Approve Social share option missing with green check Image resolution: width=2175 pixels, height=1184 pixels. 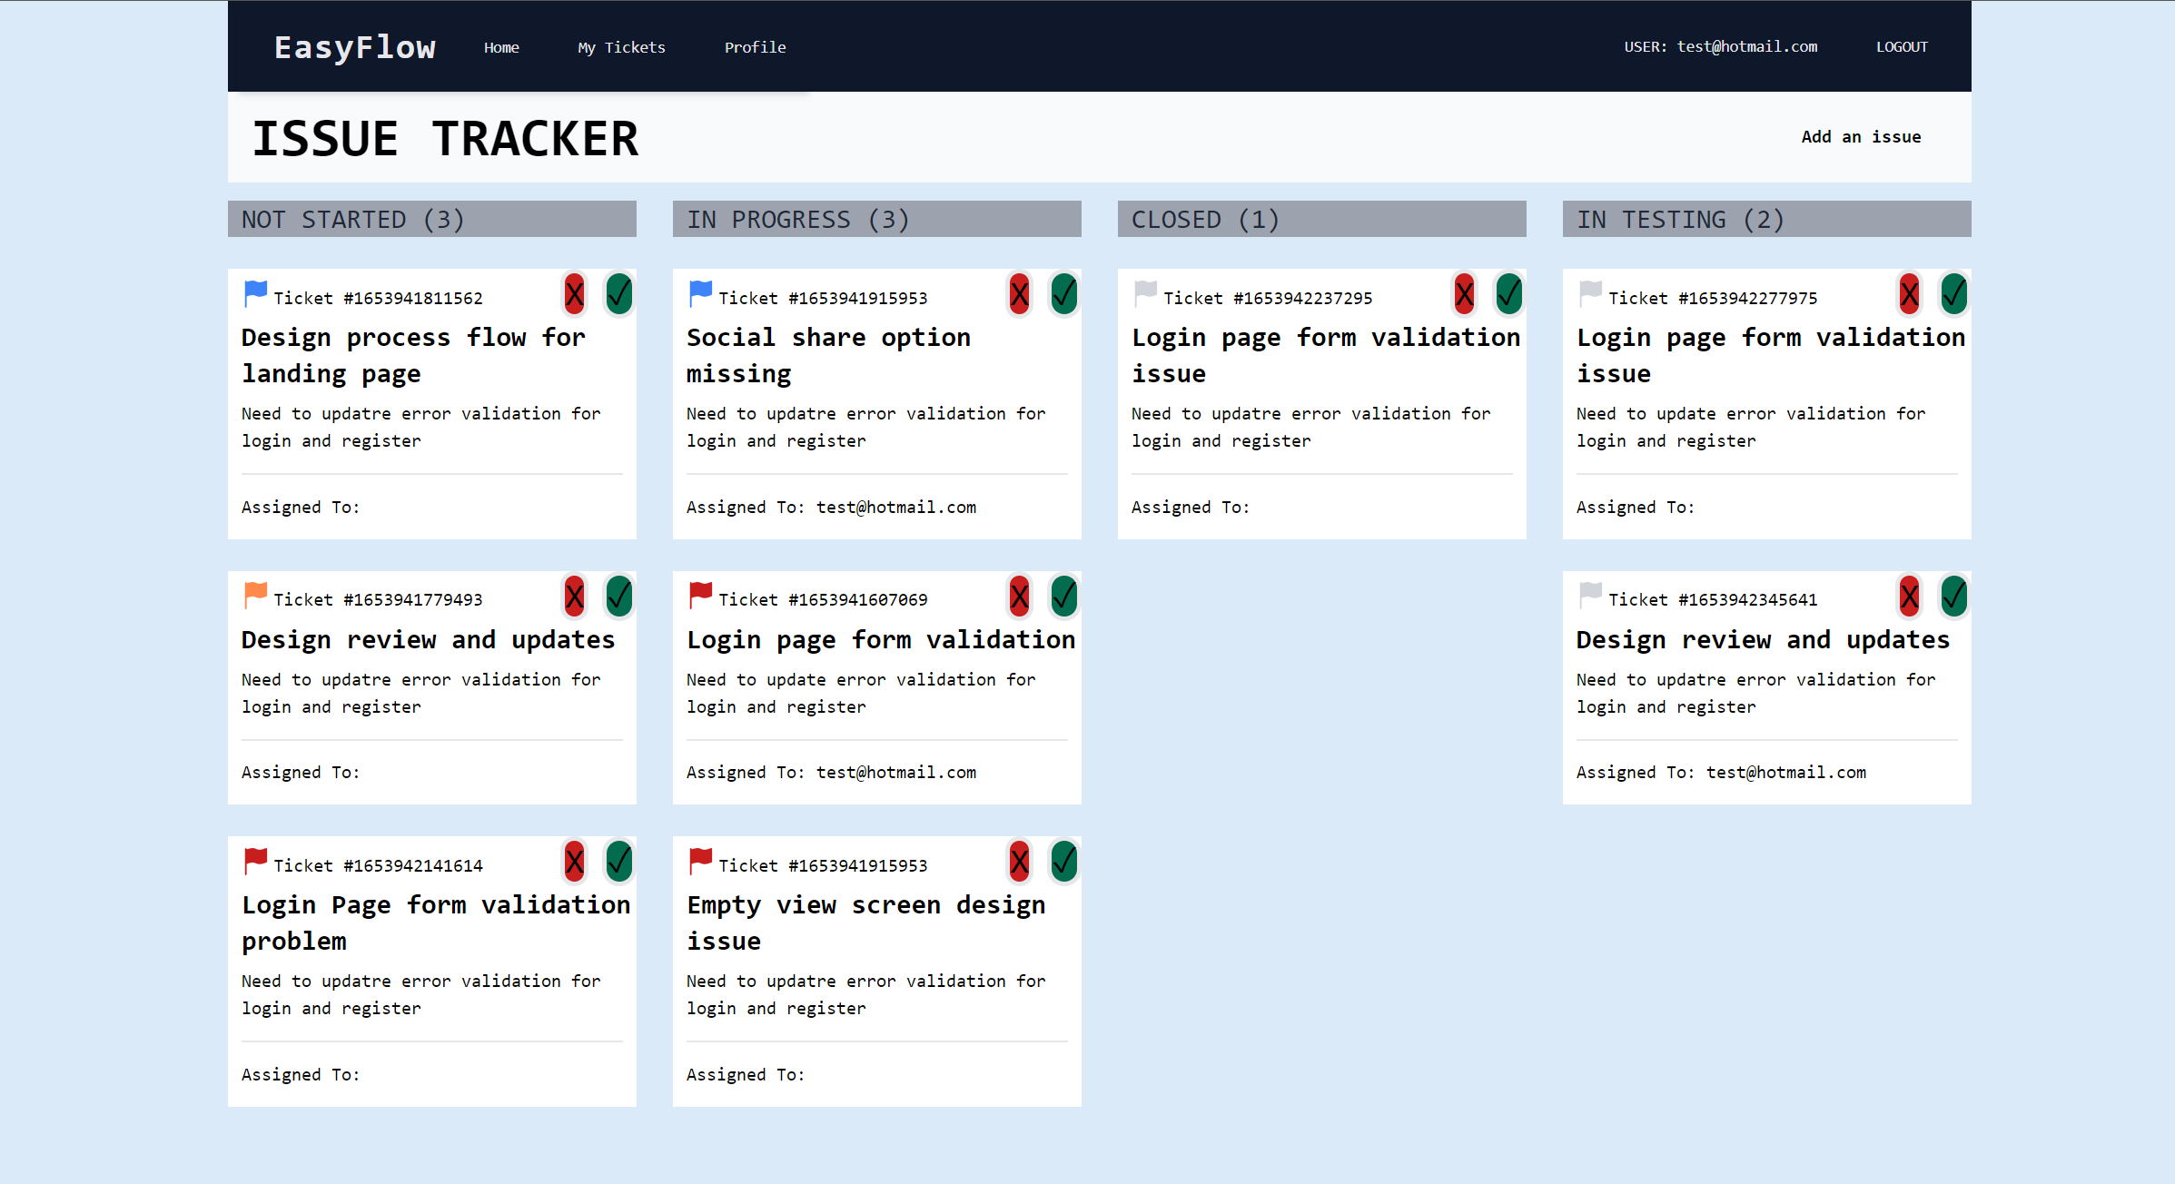coord(1063,294)
